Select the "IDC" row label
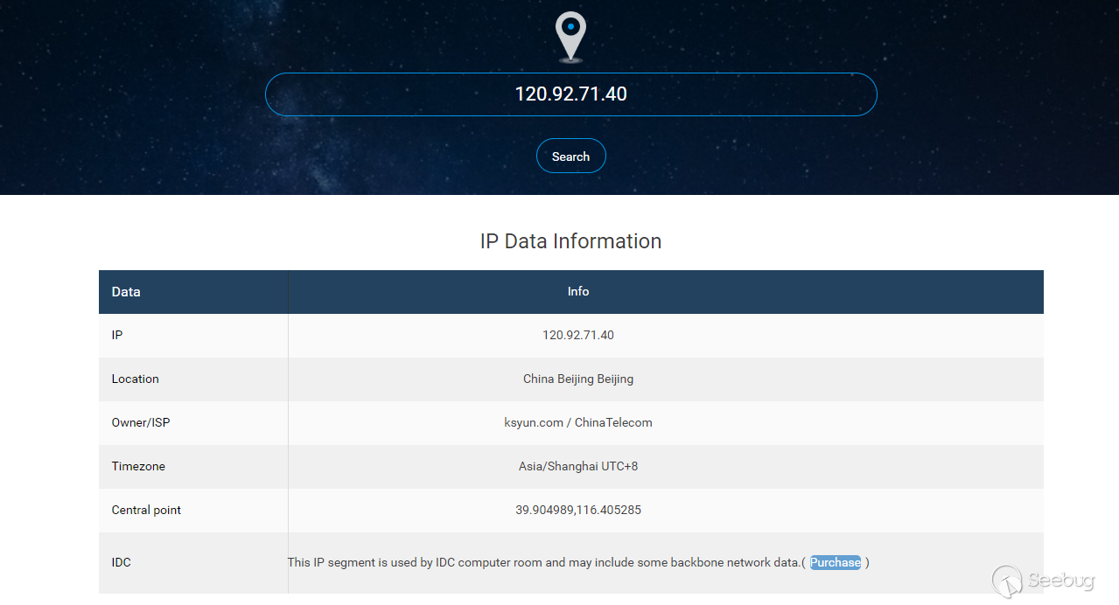 click(122, 562)
